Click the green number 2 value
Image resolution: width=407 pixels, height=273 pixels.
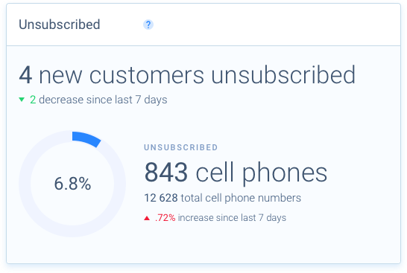[x=33, y=100]
